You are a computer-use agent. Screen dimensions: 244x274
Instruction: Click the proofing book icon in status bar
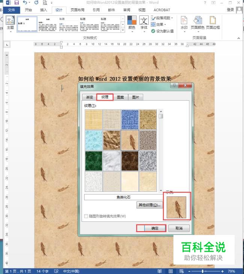pos(56,271)
